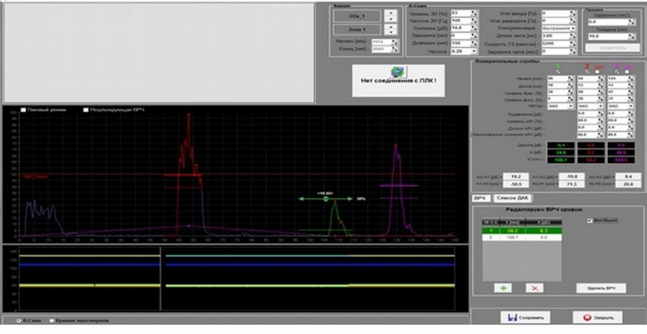Toggle the Результирующая ВРЧ checkbox
Viewport: 647px width, 334px height.
pyautogui.click(x=86, y=109)
